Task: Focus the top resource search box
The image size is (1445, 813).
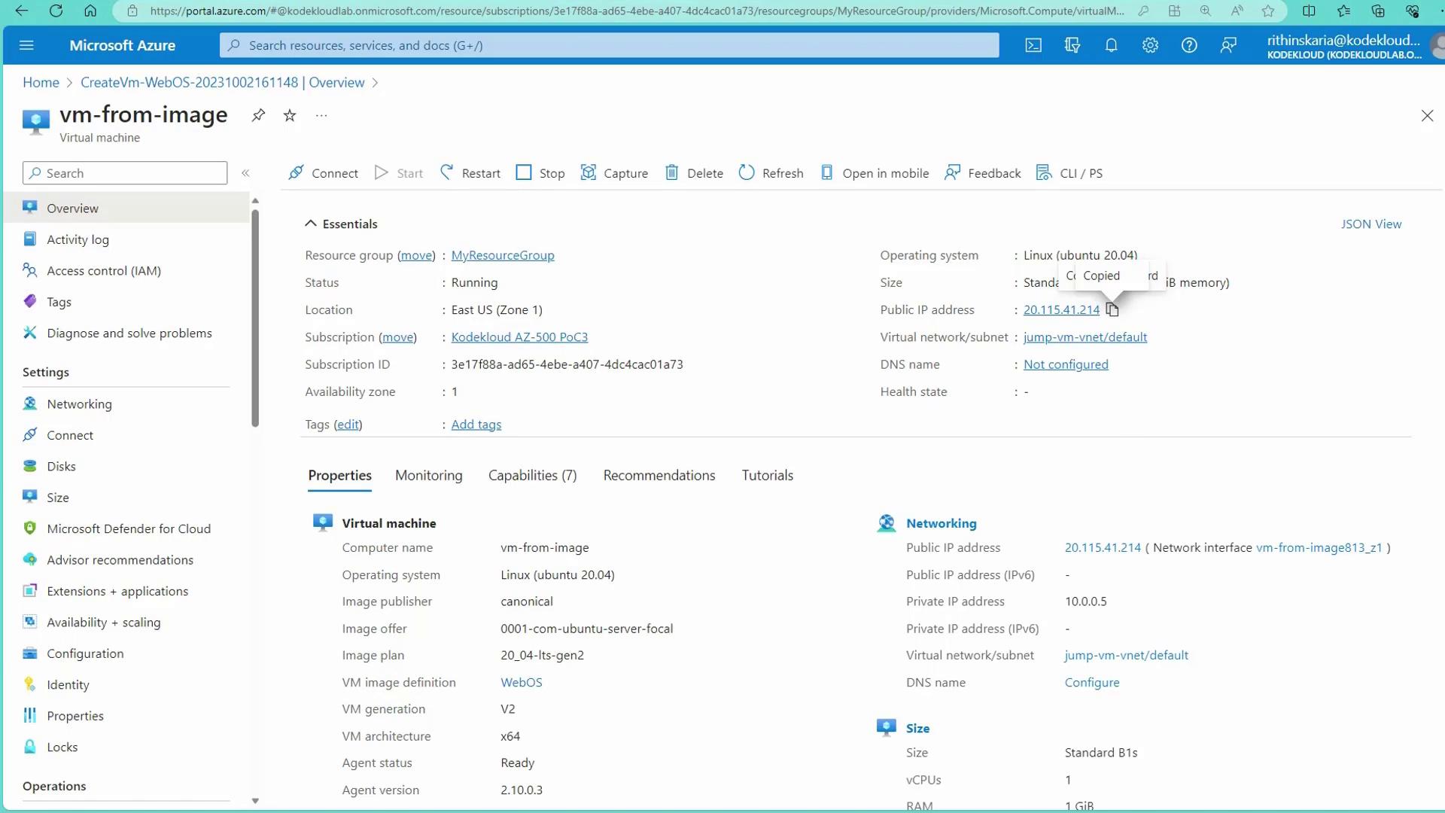Action: (x=610, y=45)
